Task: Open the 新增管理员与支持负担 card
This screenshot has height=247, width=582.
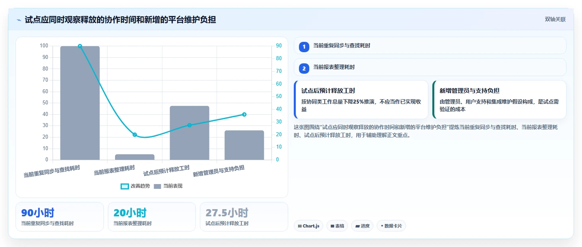Action: coord(499,100)
